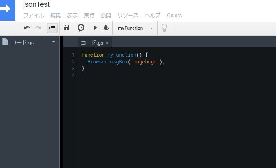Viewport: 276px width, 168px height.
Task: Open the ファイル menu
Action: [34, 15]
